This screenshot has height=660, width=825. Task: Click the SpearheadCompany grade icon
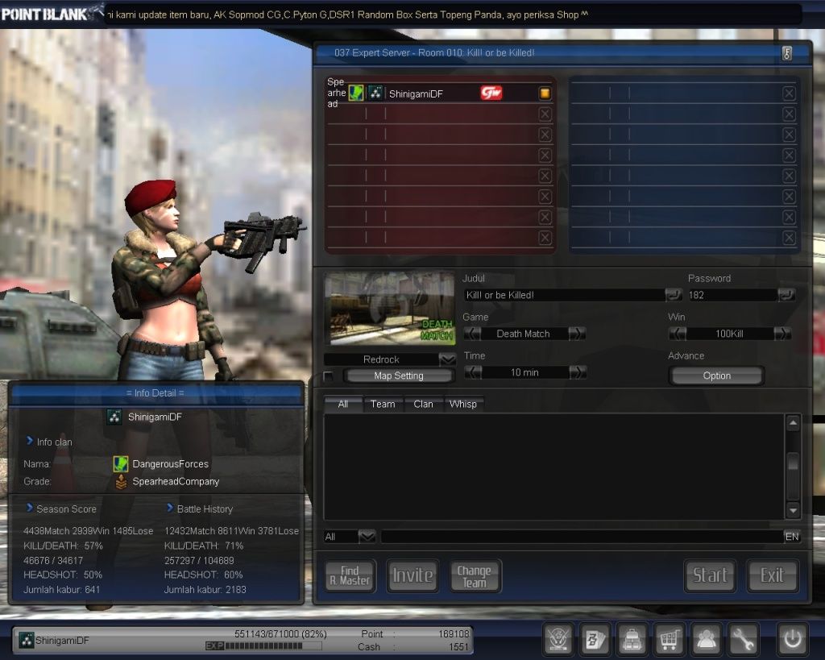[121, 482]
